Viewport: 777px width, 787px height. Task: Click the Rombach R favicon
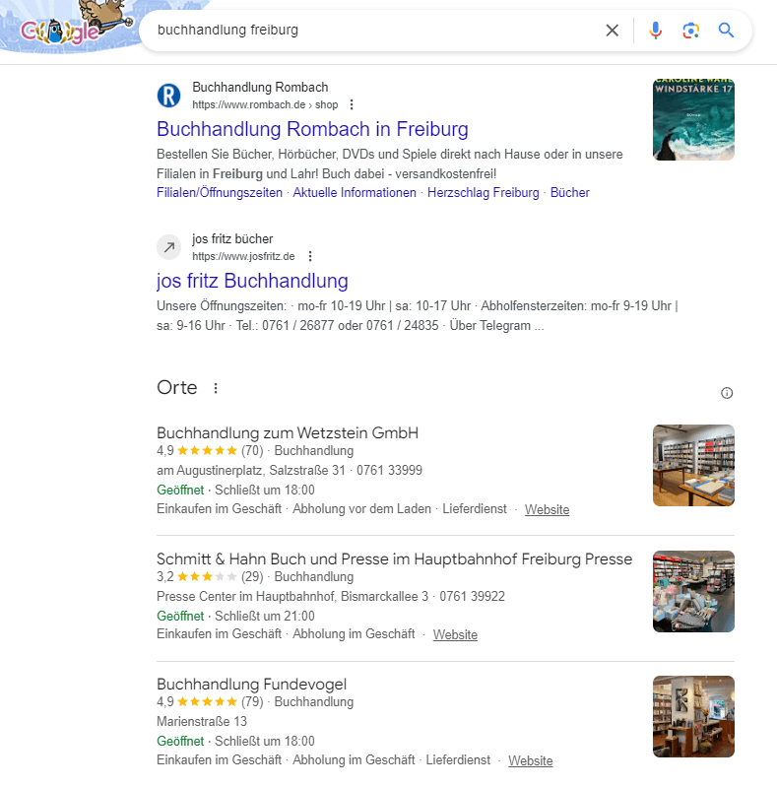[x=168, y=96]
